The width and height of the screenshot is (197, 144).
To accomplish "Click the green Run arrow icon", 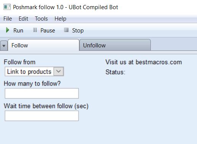I will pos(8,30).
